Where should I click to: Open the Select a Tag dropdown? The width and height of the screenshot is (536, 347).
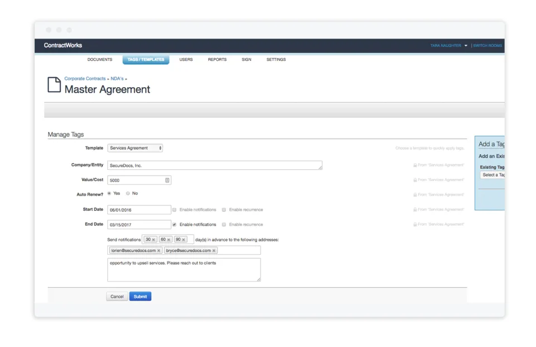click(492, 175)
